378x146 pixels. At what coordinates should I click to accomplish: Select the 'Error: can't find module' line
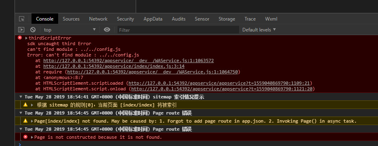[x=83, y=55]
